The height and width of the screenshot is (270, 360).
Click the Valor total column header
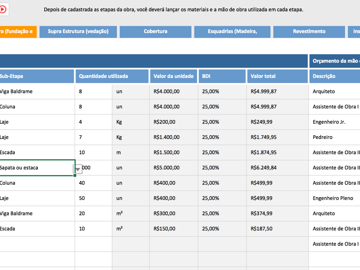click(x=277, y=76)
